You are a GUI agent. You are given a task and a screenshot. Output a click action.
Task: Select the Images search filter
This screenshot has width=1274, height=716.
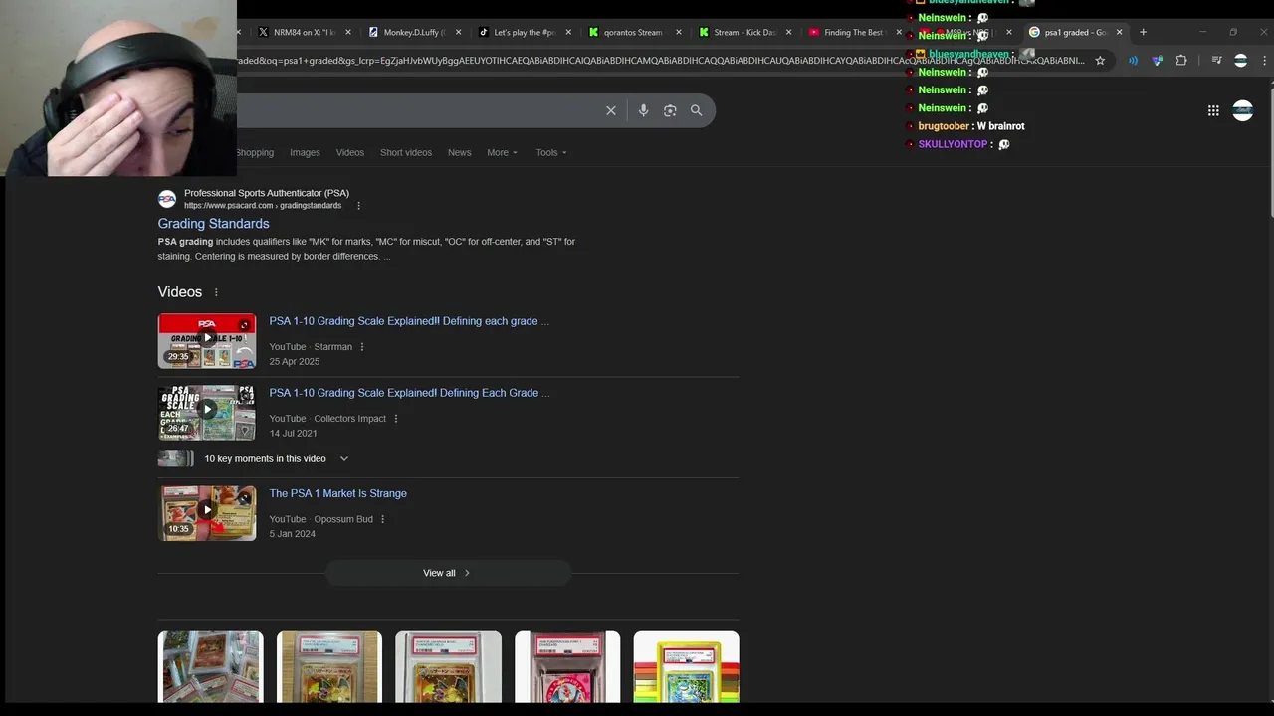click(x=305, y=152)
